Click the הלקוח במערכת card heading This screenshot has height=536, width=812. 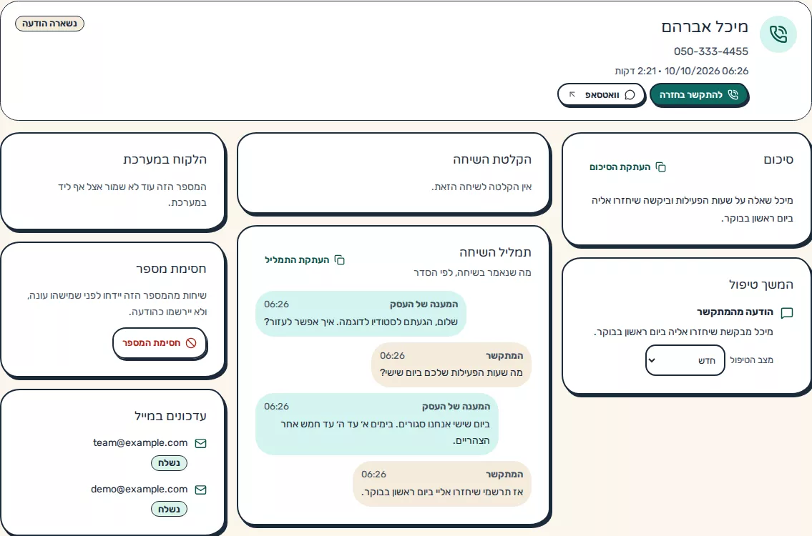pos(165,160)
